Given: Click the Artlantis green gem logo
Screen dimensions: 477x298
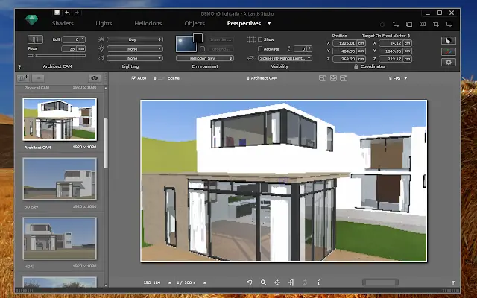Looking at the screenshot, I should tap(31, 20).
